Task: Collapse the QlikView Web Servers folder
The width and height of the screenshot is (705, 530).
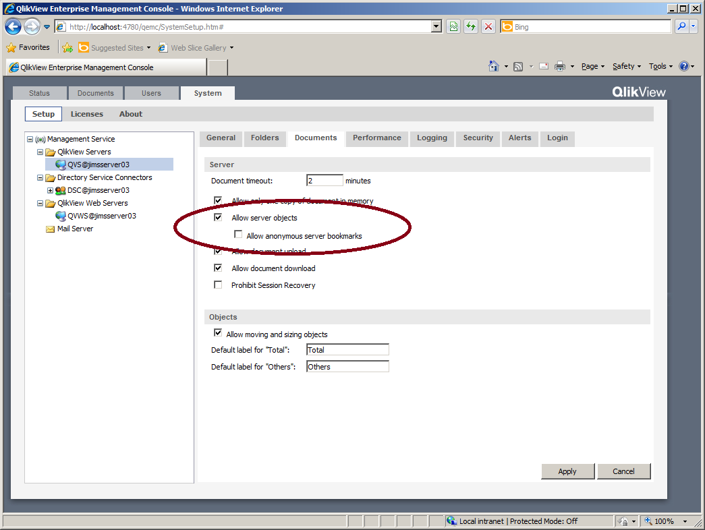Action: (40, 203)
